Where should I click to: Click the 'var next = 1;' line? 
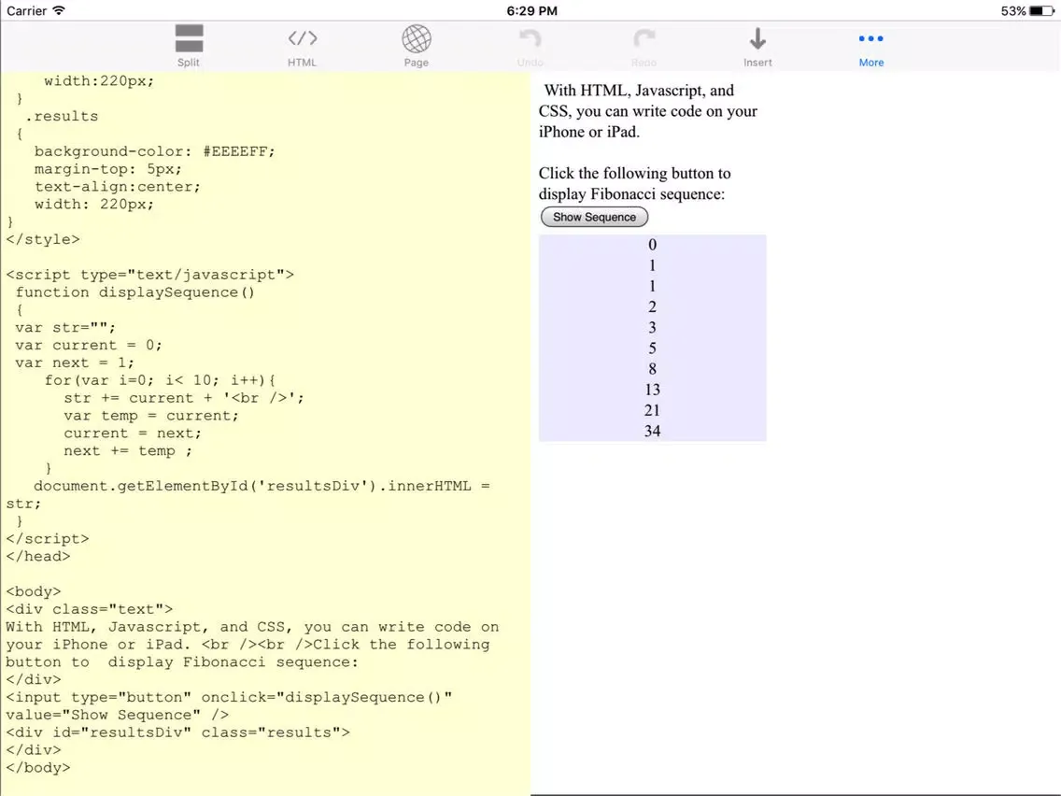point(75,362)
